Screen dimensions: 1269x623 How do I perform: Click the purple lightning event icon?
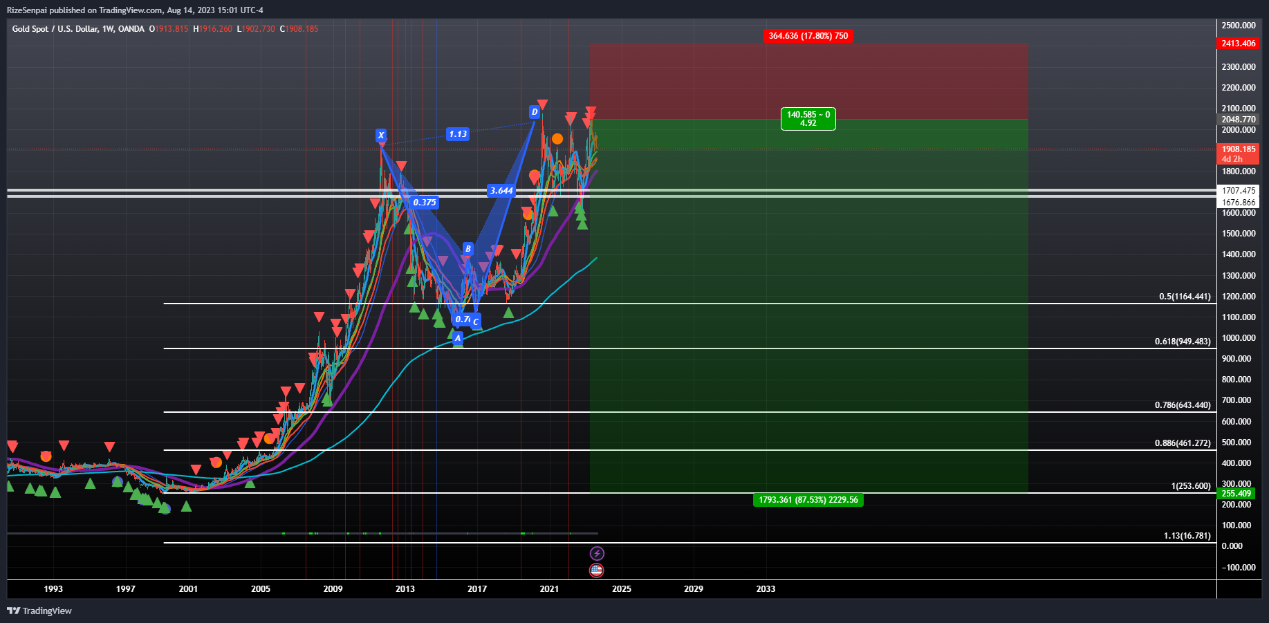(597, 553)
